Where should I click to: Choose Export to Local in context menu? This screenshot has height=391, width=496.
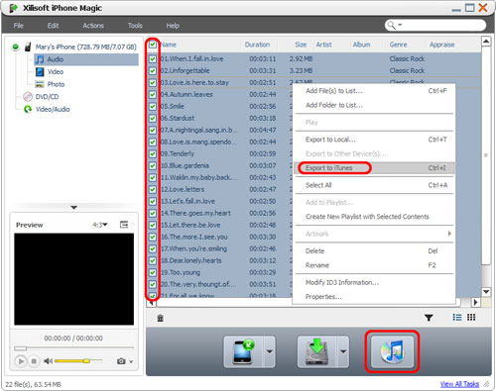pos(374,140)
